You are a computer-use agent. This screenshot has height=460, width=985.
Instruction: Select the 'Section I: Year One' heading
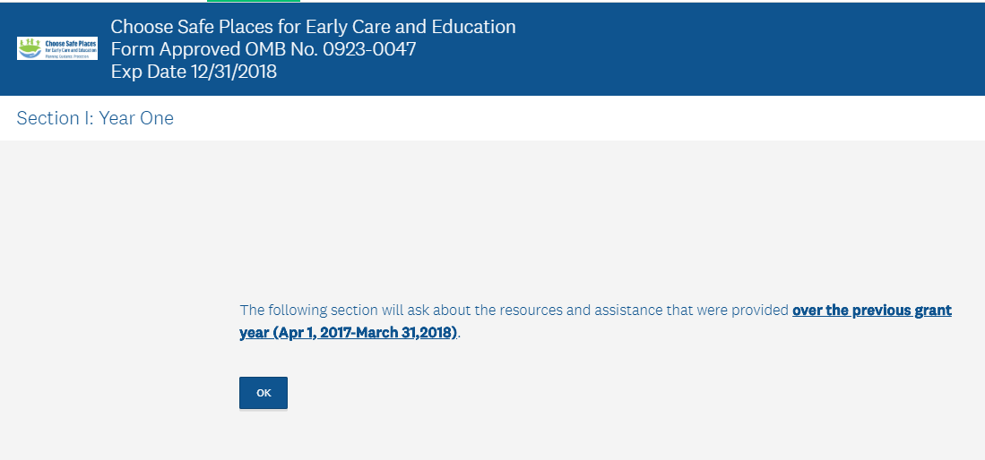[95, 118]
